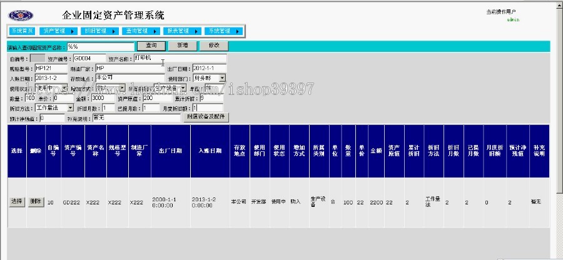Open the 系统首页 menu item
This screenshot has width=563, height=260.
point(23,31)
